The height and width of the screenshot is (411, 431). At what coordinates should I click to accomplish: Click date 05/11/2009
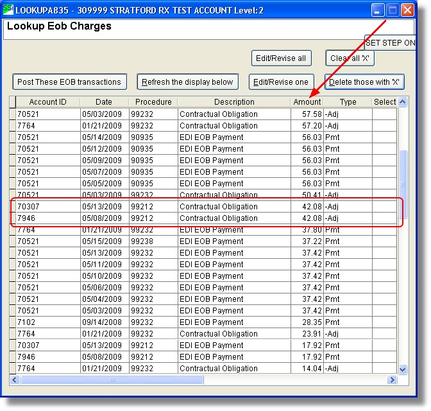coord(102,265)
